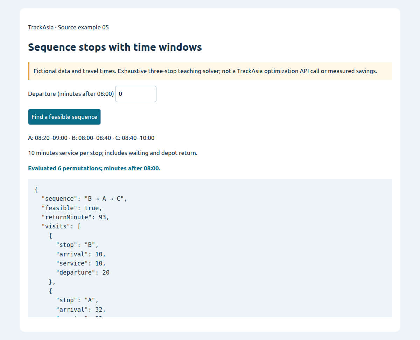Click the time windows line 'A: 08:20–09:00'

[x=91, y=138]
